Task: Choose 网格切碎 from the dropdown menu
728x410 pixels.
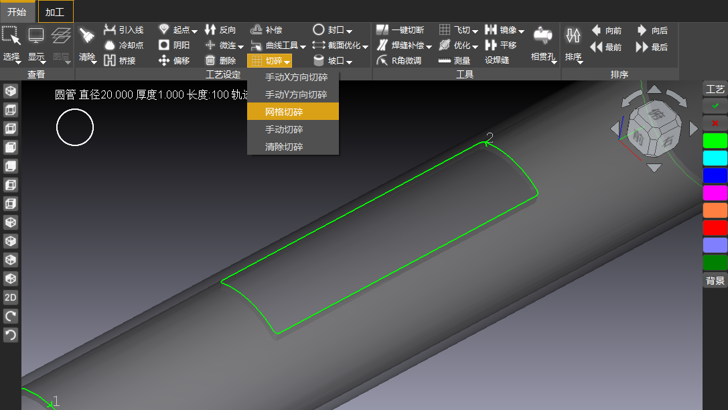Action: pyautogui.click(x=293, y=111)
